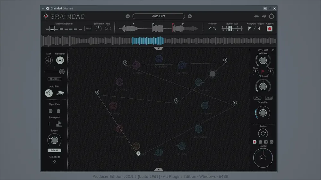Screen dimensions: 321x180
Task: Click the dice icon under Radius
Action: tap(272, 142)
